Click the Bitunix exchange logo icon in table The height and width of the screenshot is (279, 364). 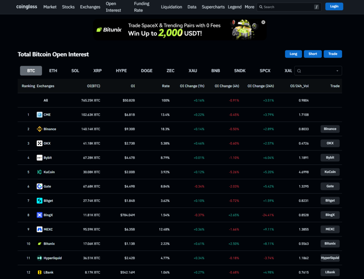39,244
